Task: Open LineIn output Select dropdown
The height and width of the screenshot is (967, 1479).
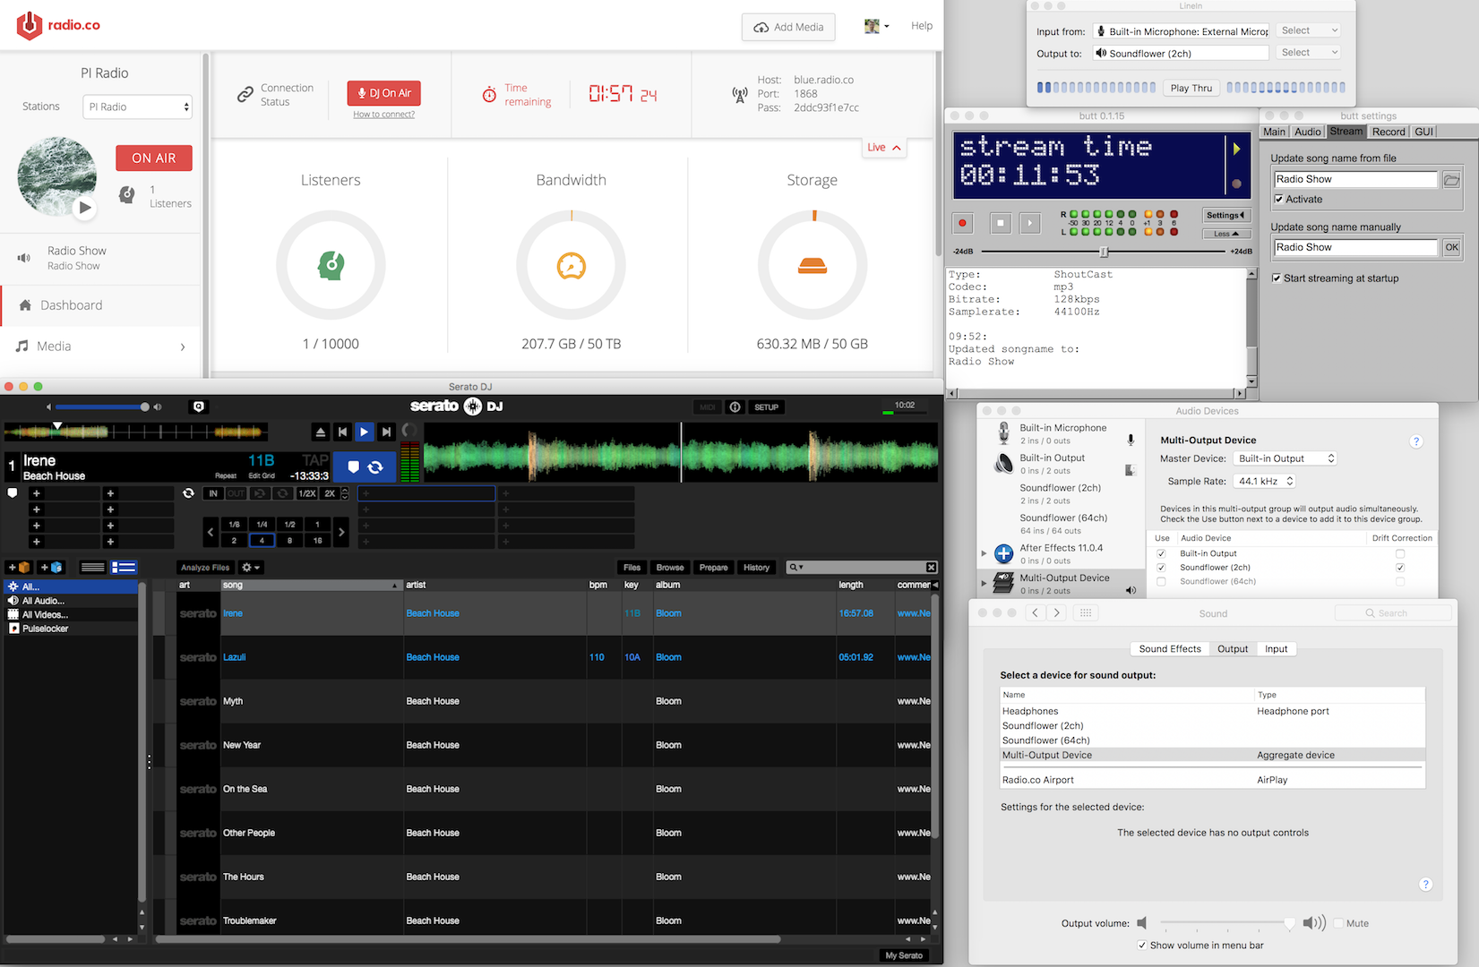Action: [1309, 53]
